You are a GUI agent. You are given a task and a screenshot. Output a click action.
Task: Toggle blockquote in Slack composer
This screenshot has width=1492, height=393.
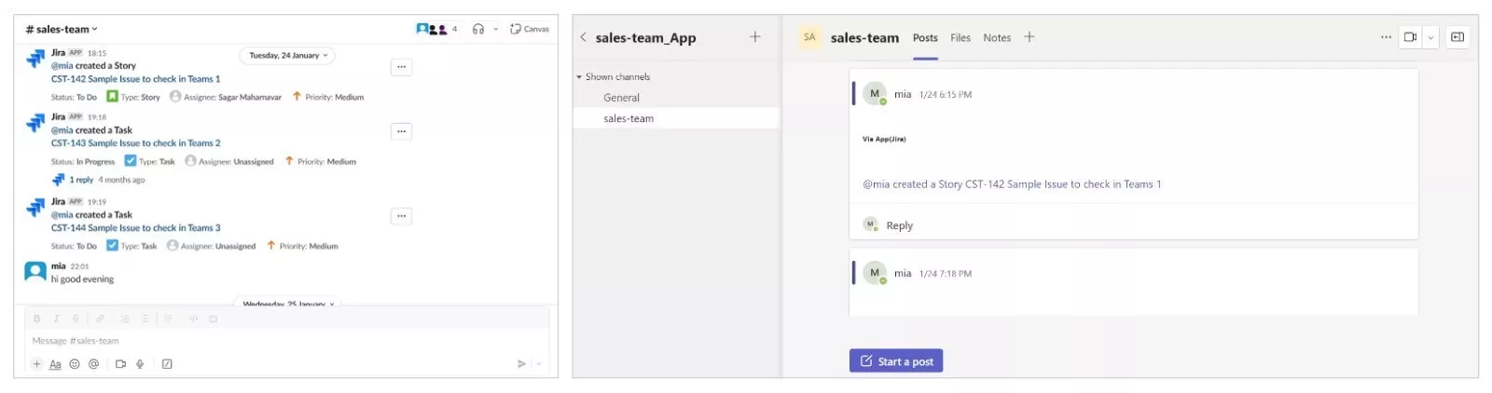(168, 318)
